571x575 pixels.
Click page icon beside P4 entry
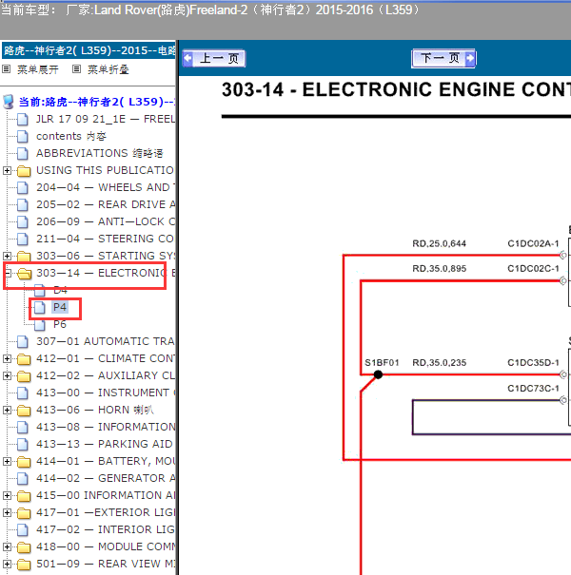click(x=40, y=307)
